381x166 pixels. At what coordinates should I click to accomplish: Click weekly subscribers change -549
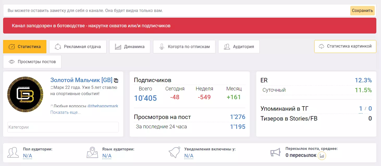click(x=204, y=97)
